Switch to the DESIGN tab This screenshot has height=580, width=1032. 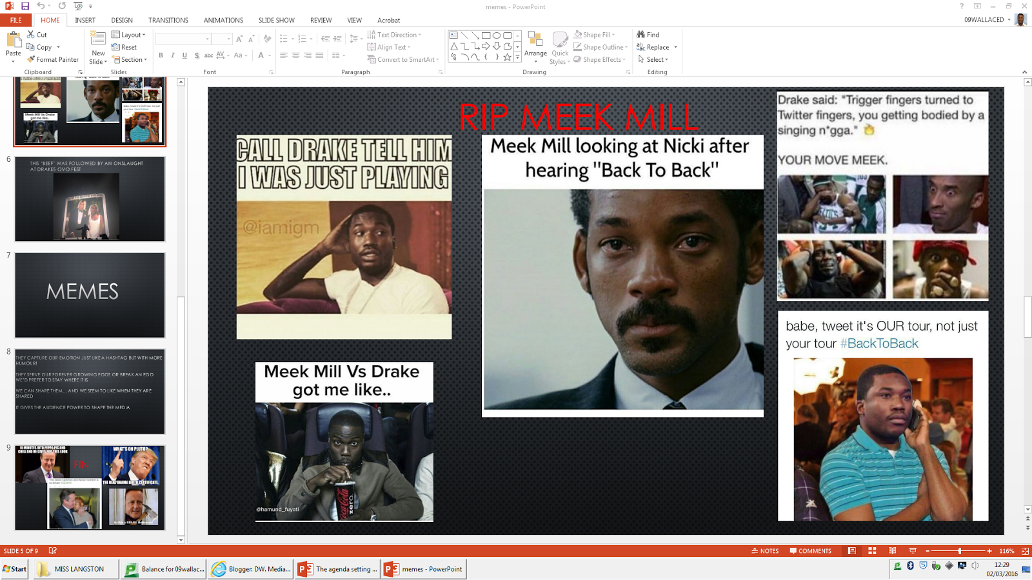[122, 20]
